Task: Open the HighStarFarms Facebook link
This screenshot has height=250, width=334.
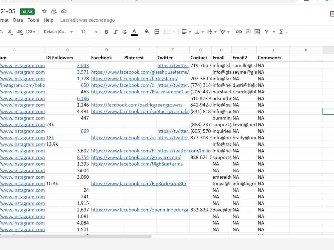Action: pos(137,164)
